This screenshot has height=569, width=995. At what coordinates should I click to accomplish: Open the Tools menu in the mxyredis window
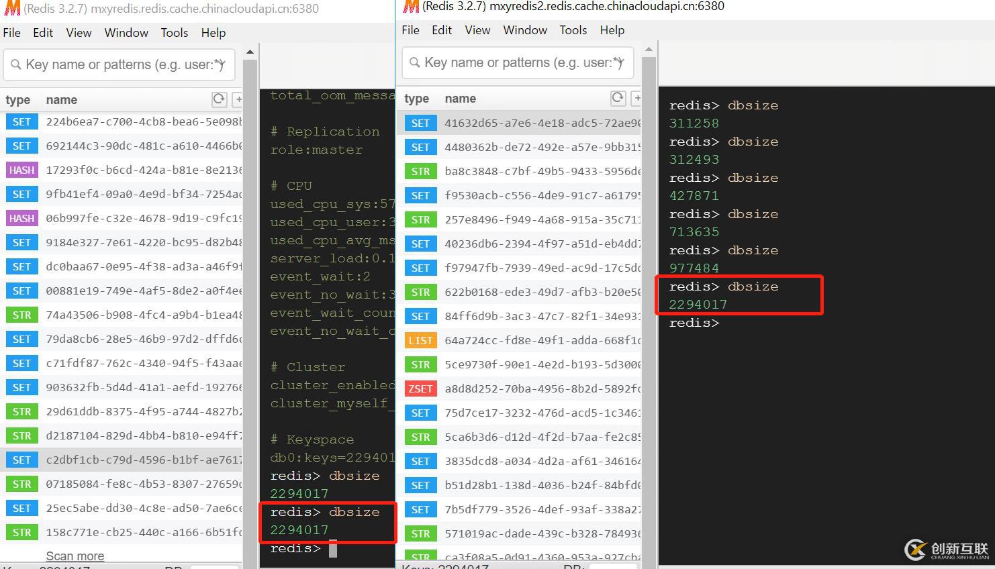[x=175, y=33]
